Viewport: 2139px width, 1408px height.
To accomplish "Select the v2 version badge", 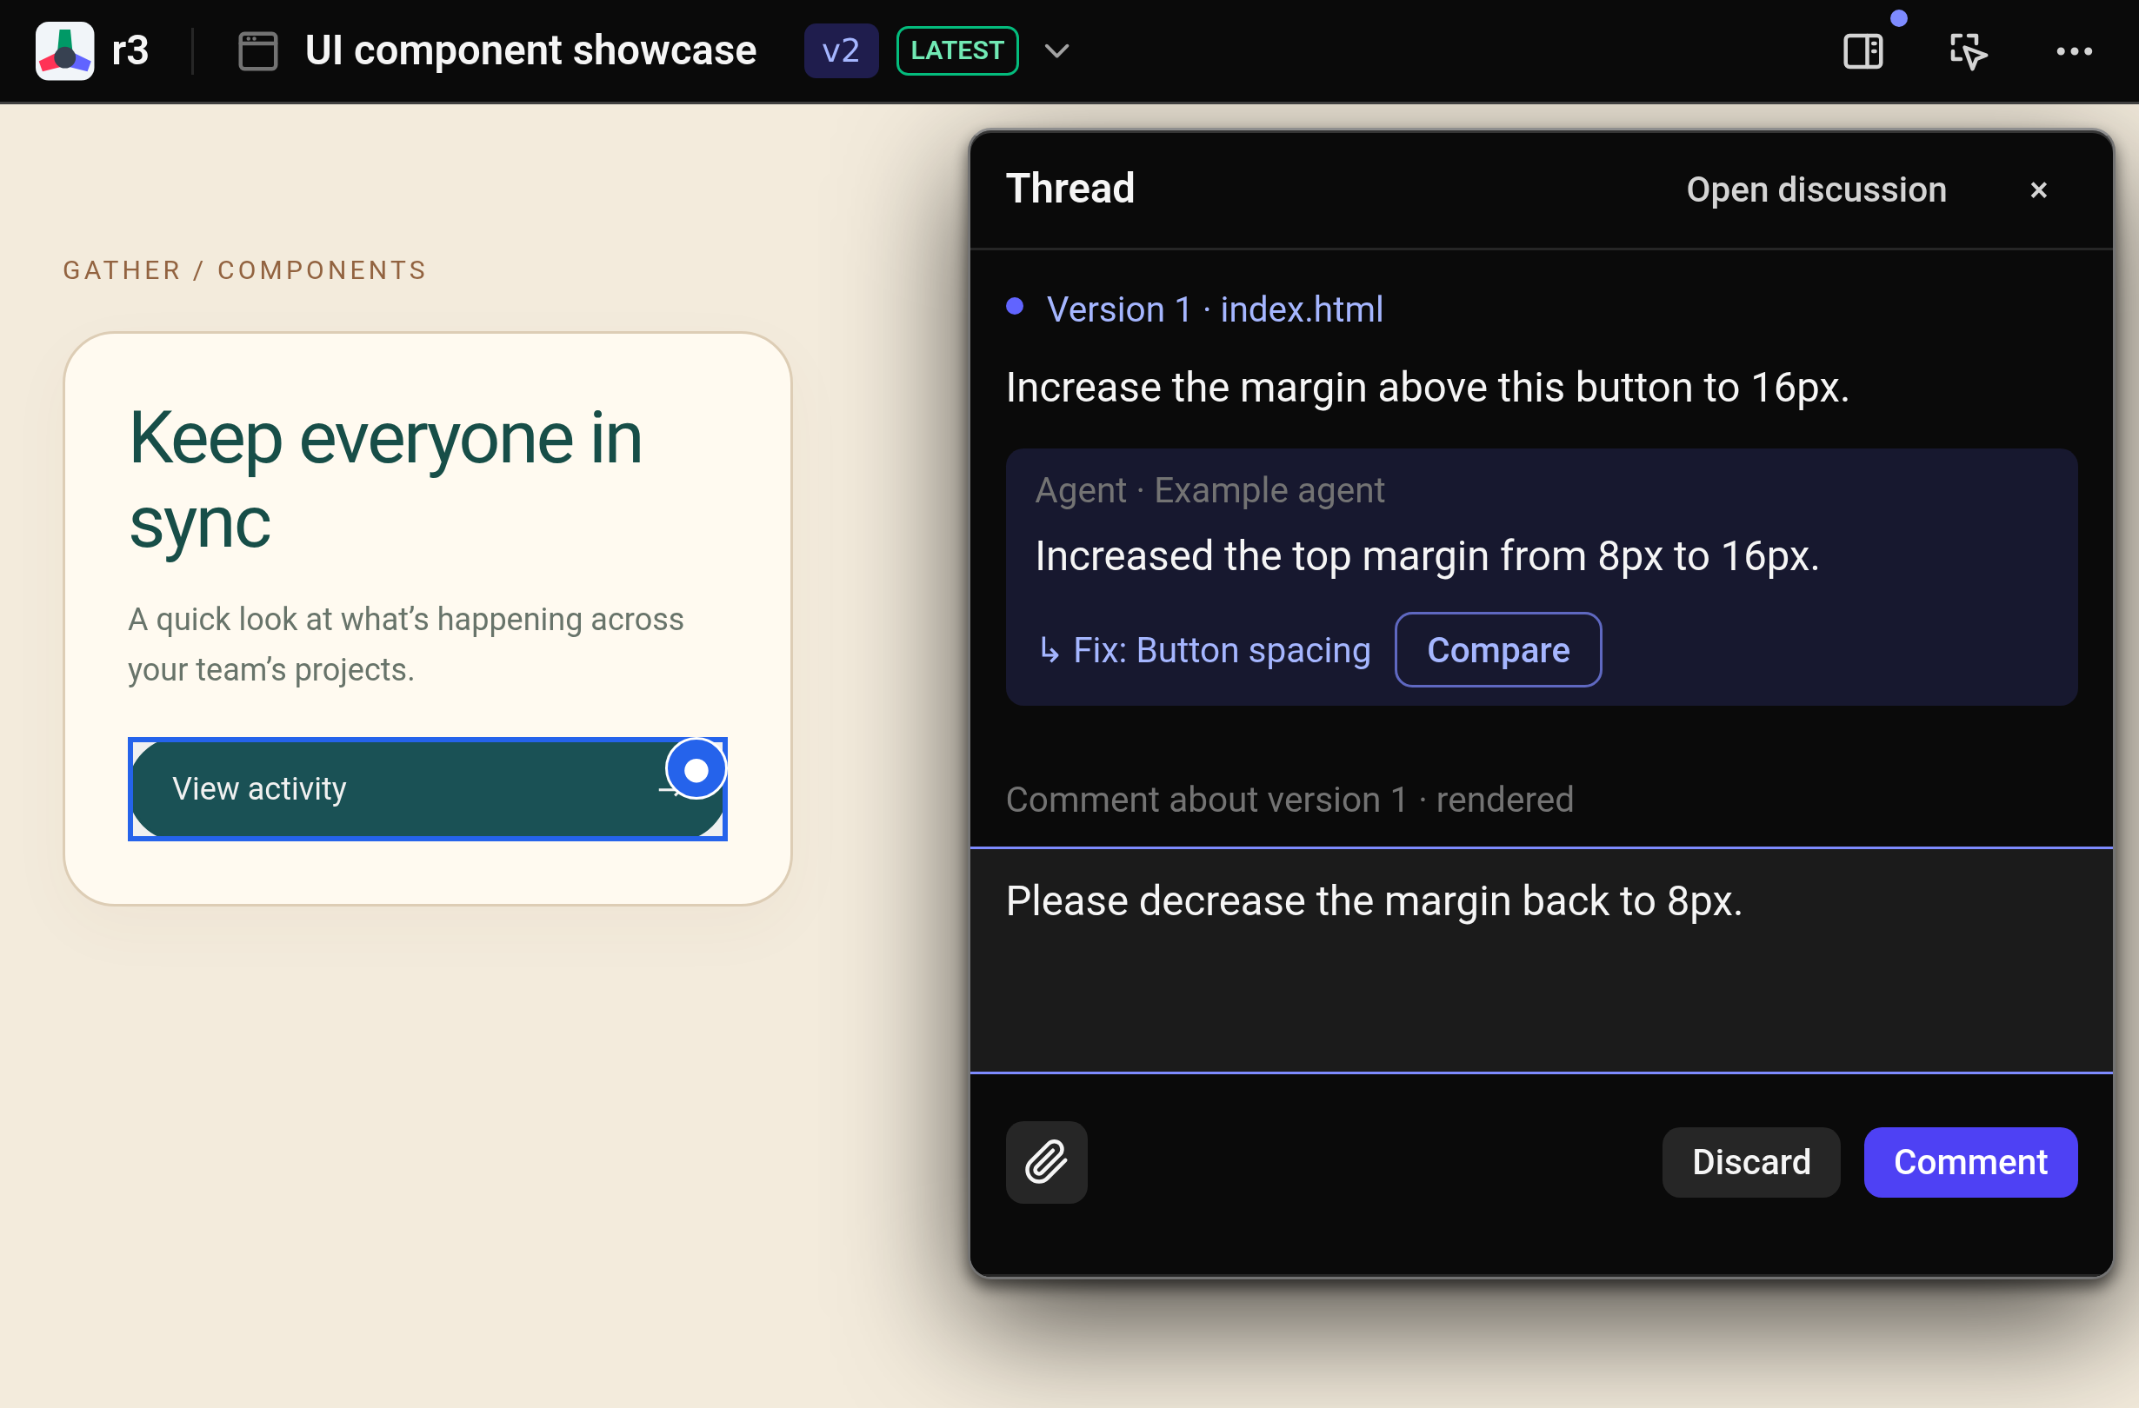I will [840, 51].
